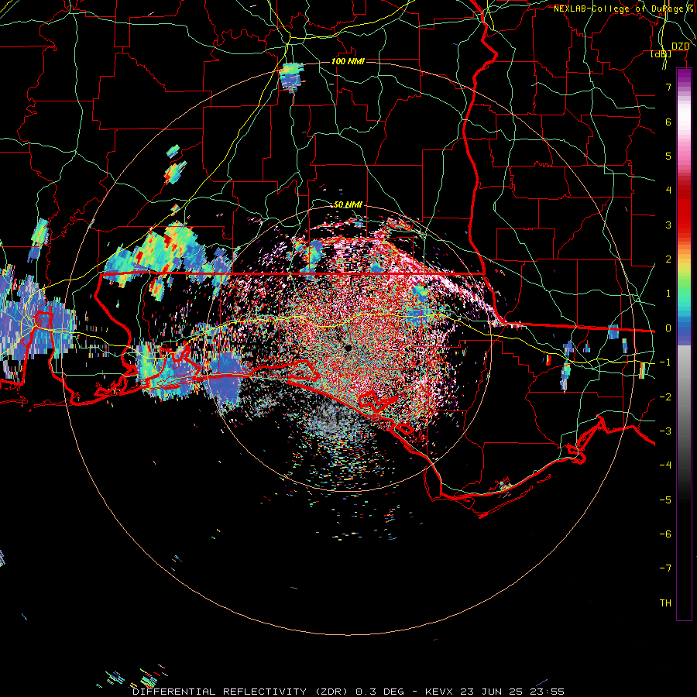
Task: Click the ZDR vertical color scale bar
Action: coord(684,344)
